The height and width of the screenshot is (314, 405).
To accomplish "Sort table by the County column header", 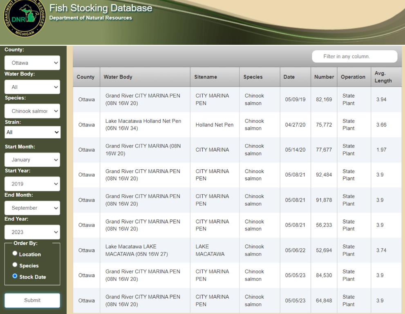I will 85,77.
